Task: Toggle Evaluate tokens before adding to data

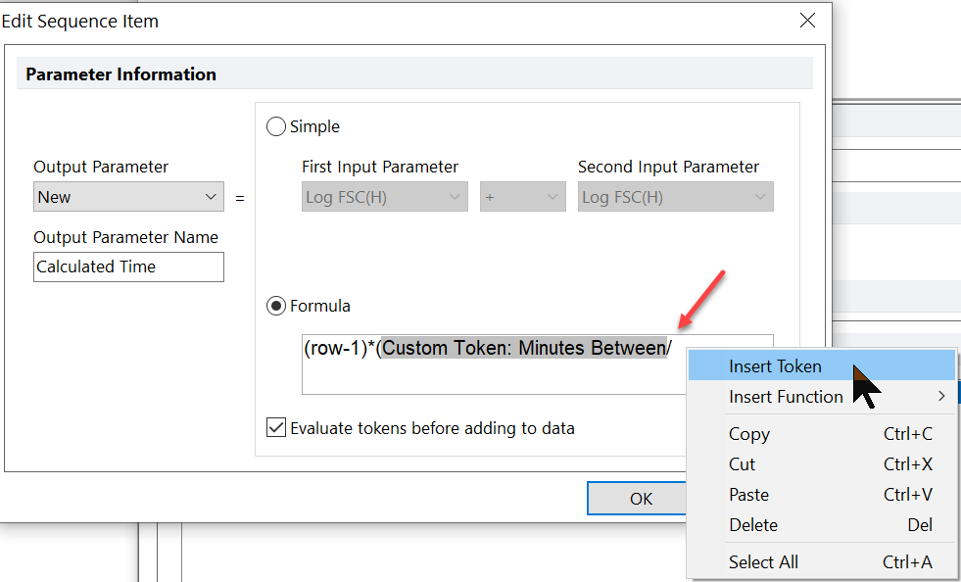Action: click(276, 427)
